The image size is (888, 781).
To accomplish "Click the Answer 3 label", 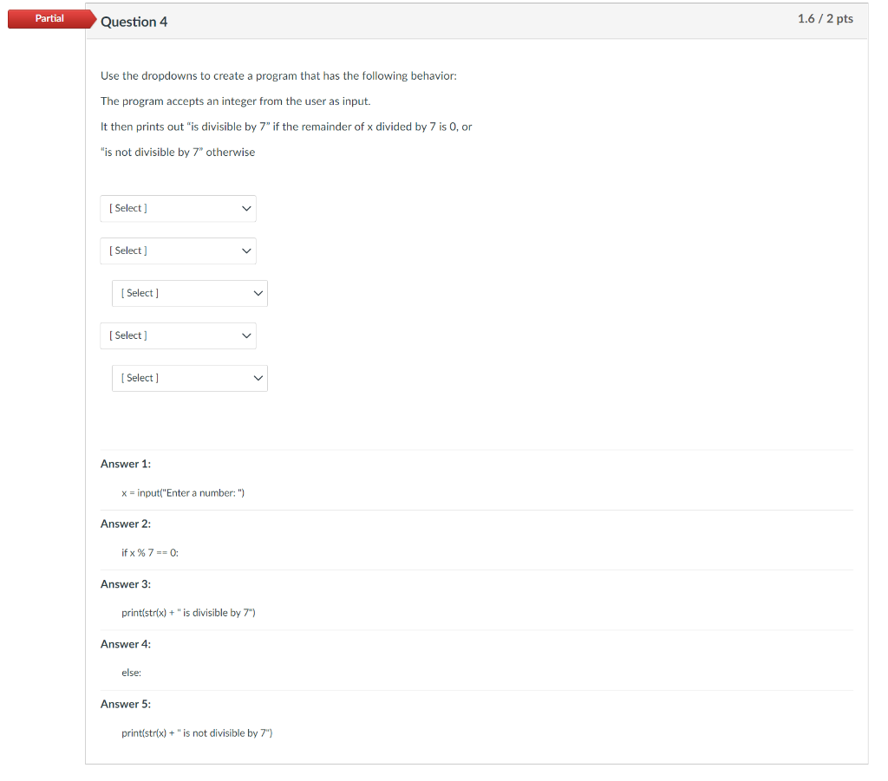I will pyautogui.click(x=126, y=584).
